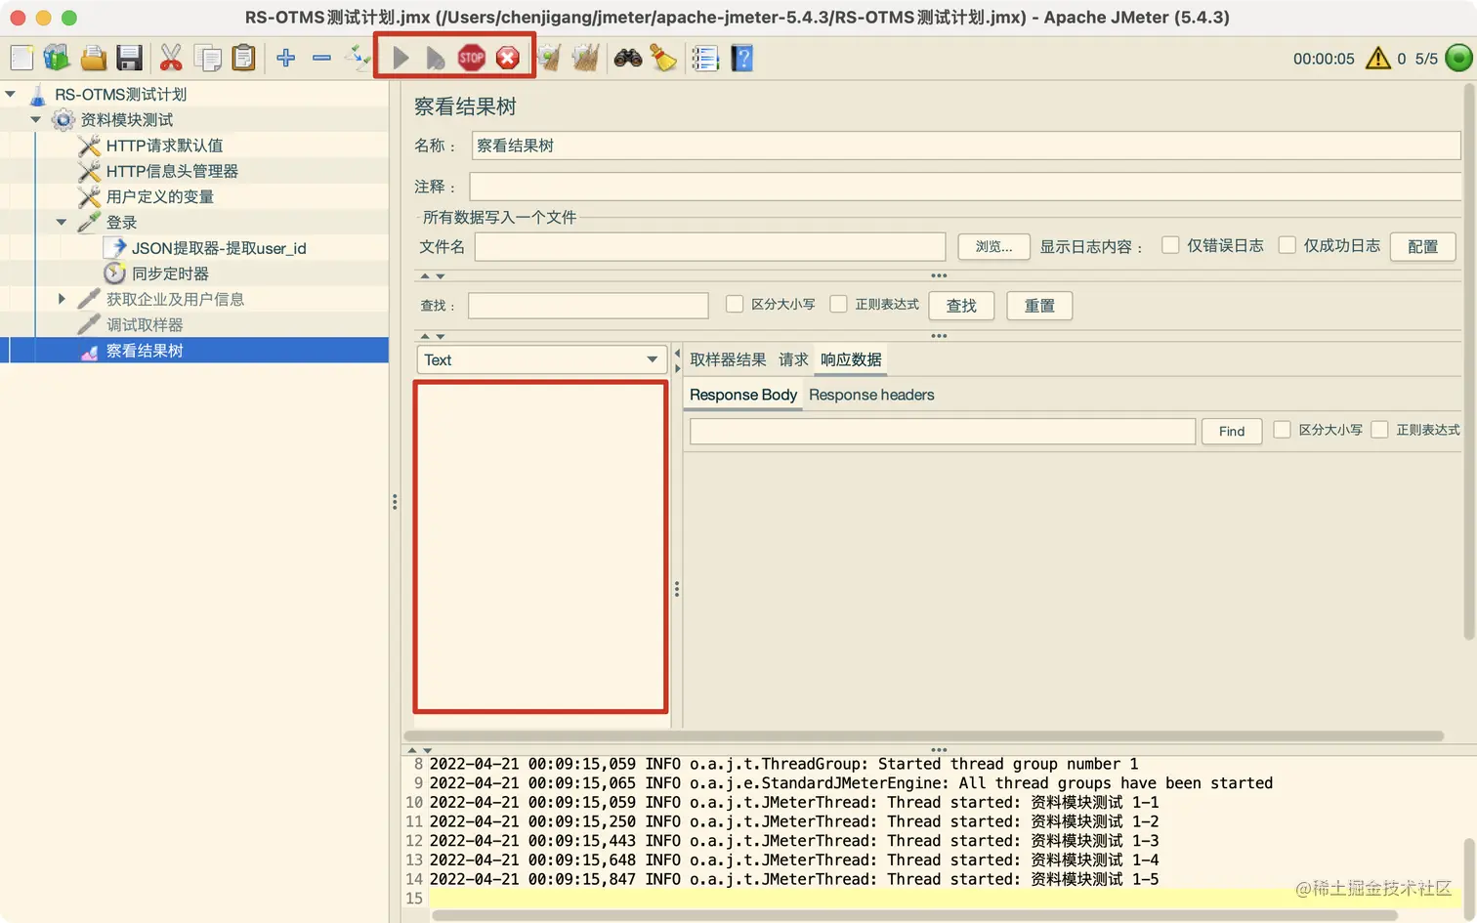Click the Toggle enable/disable icon
This screenshot has width=1477, height=923.
click(357, 58)
